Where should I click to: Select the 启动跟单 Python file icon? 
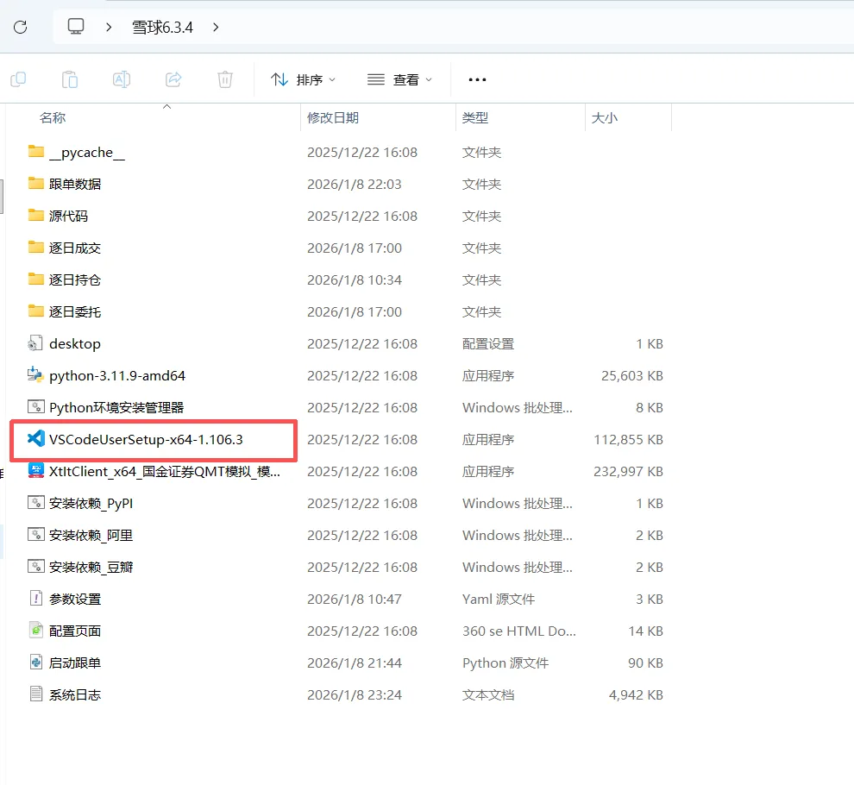tap(36, 663)
